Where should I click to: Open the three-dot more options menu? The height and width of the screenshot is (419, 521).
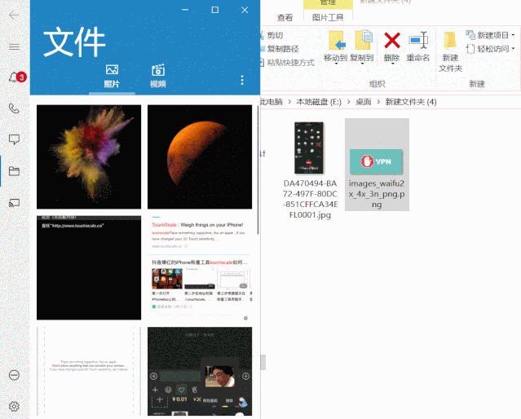point(242,80)
